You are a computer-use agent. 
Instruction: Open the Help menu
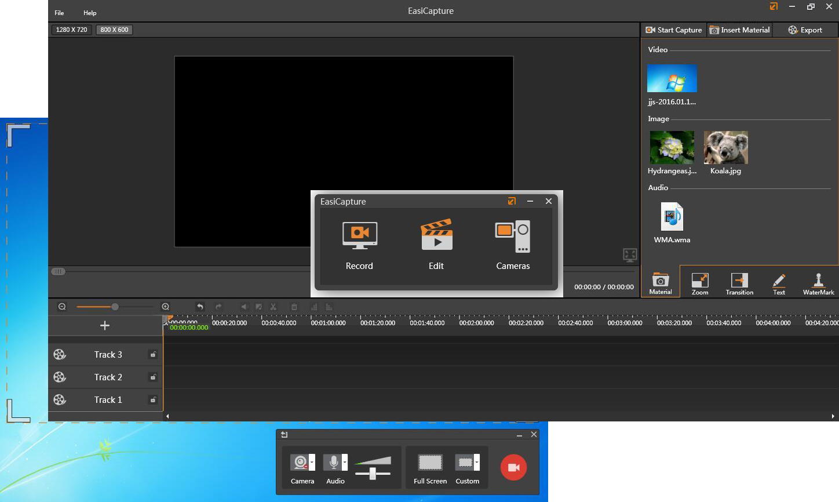90,13
